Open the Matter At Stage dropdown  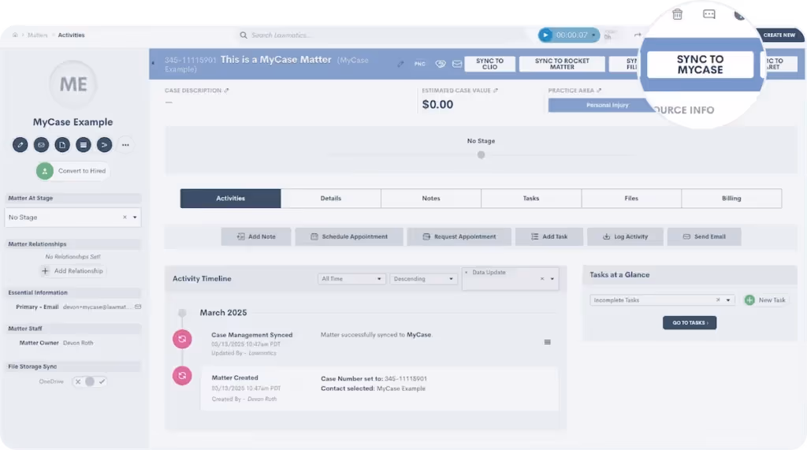pyautogui.click(x=135, y=218)
